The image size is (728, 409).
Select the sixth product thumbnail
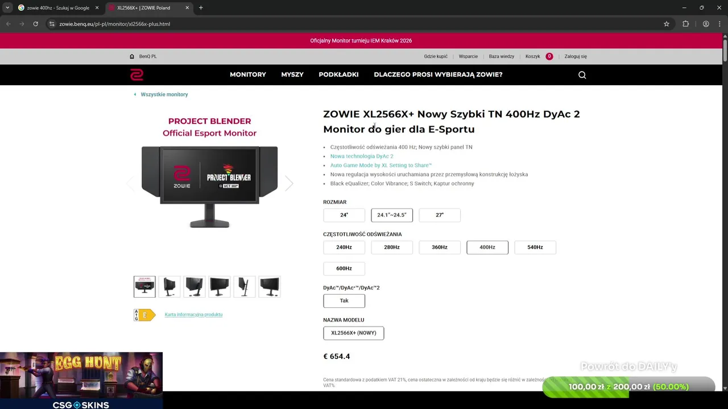tap(270, 287)
